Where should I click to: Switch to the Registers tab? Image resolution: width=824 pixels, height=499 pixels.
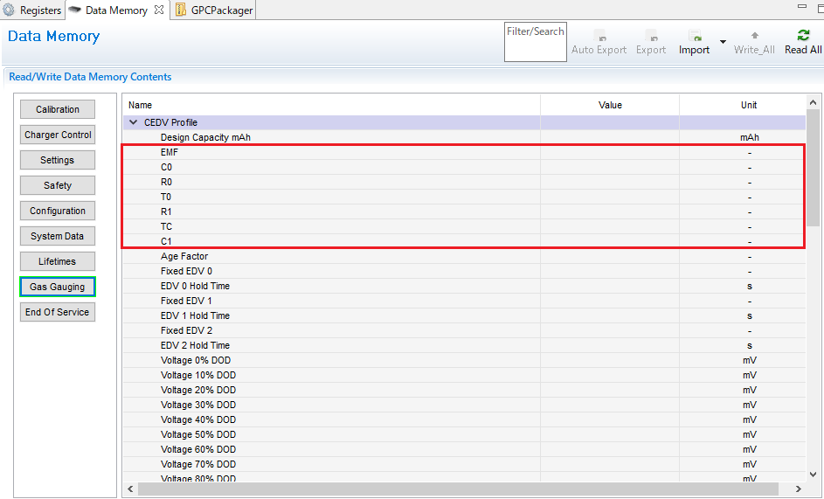point(32,10)
